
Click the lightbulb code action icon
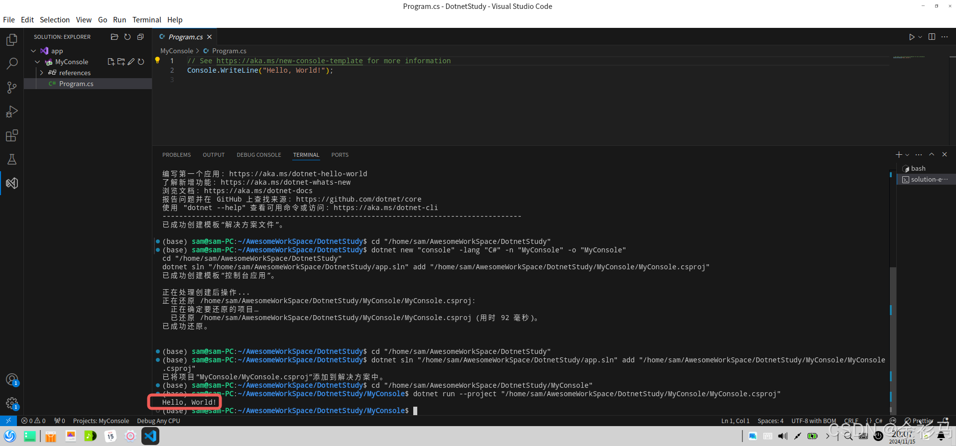[157, 60]
